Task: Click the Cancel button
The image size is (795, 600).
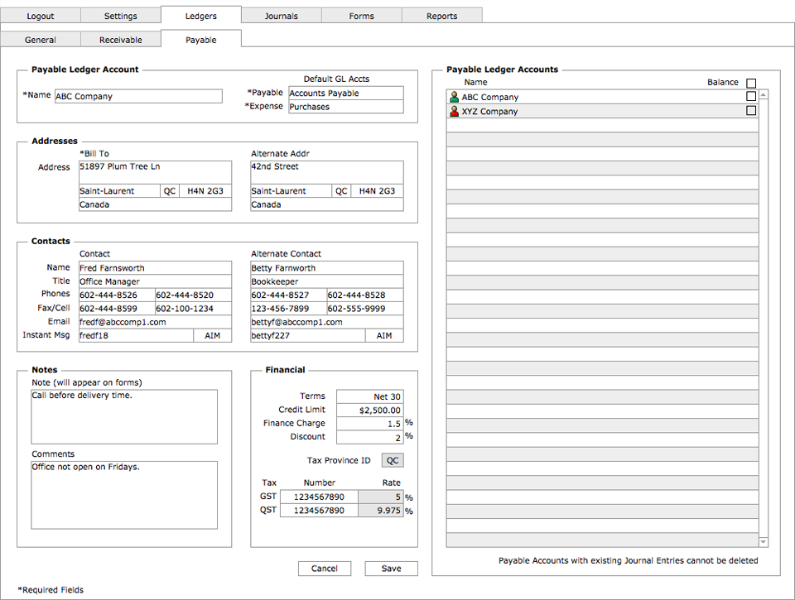Action: 325,569
